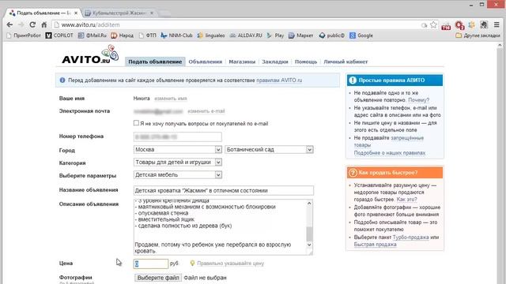Expand Категория dropdown Товары для детей

click(x=177, y=162)
